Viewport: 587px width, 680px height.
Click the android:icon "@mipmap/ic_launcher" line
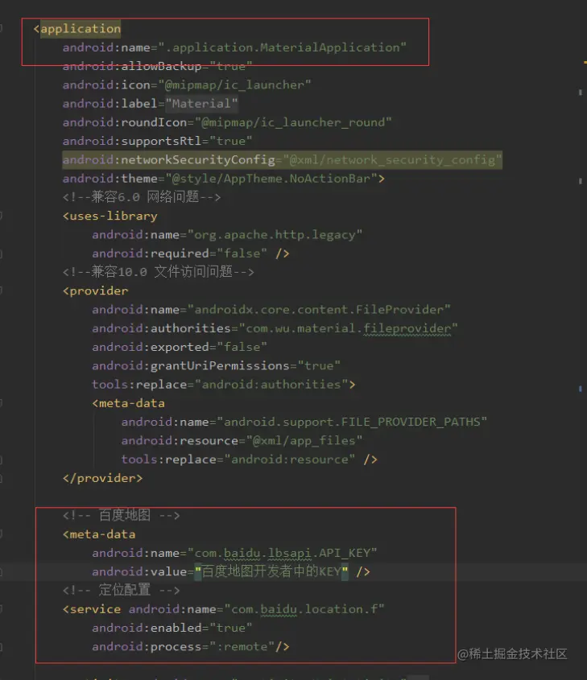(x=187, y=84)
